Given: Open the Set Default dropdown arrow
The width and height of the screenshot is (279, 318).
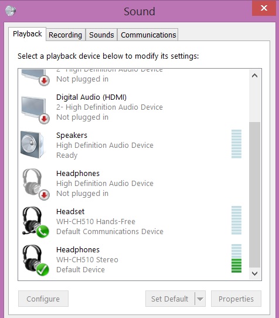Looking at the screenshot, I should click(x=200, y=299).
